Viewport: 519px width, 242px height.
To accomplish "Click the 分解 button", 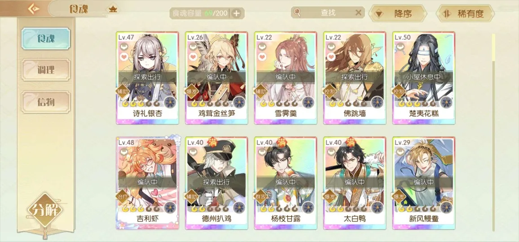I will click(45, 210).
